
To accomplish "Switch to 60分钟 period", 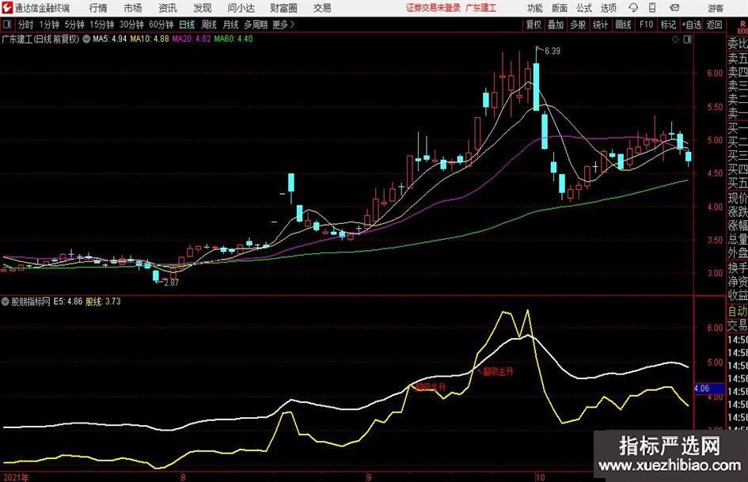I will click(161, 25).
